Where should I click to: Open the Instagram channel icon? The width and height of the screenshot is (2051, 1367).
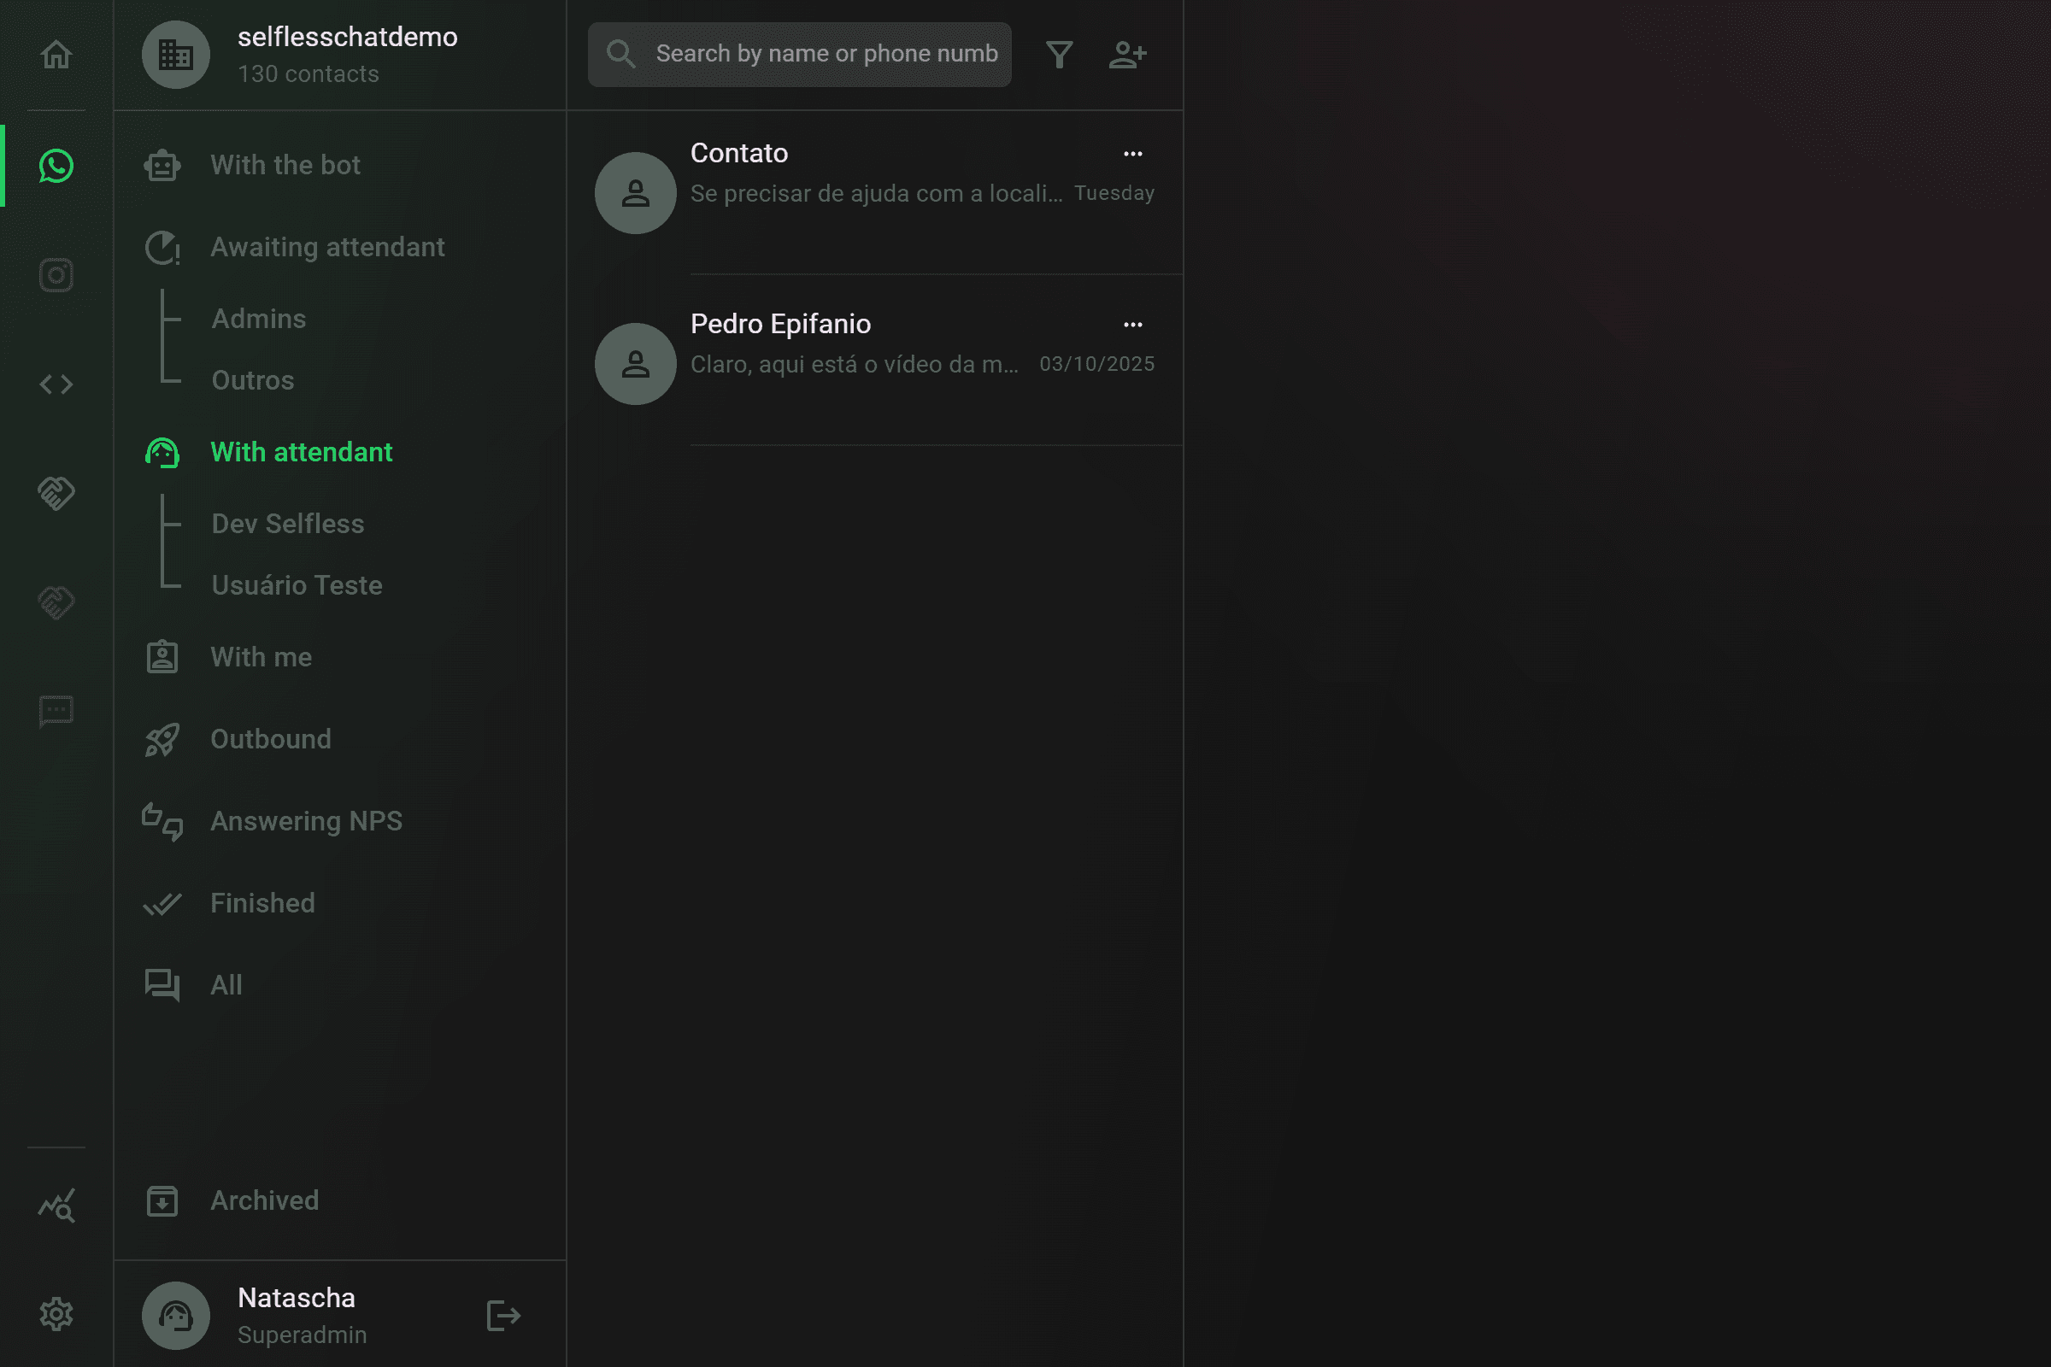(x=56, y=275)
